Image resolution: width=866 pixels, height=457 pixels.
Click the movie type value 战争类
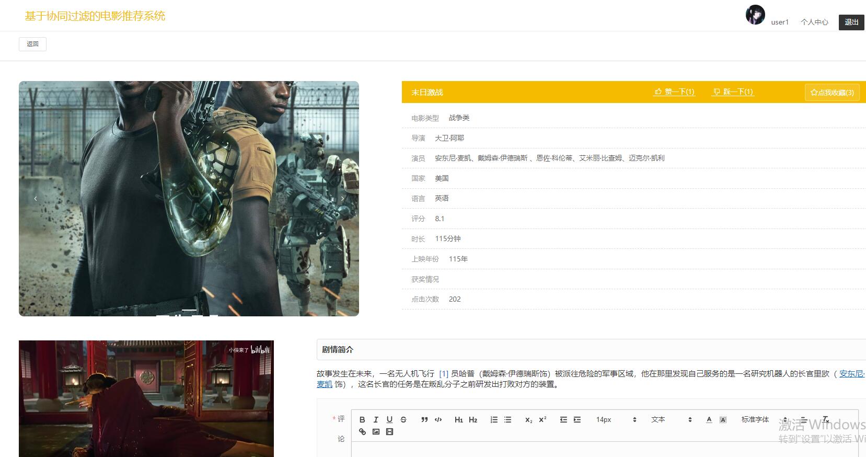[x=459, y=118]
